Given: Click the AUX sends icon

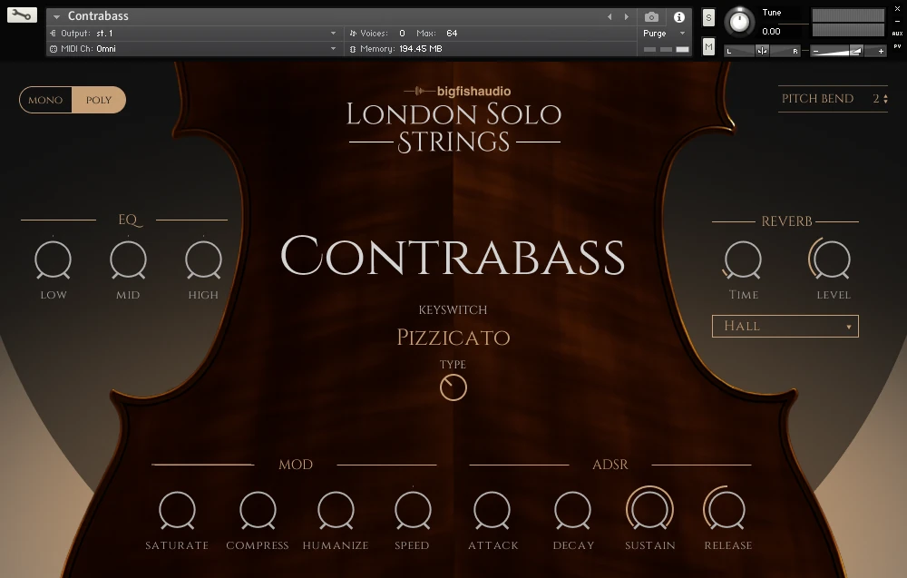Looking at the screenshot, I should (x=898, y=34).
